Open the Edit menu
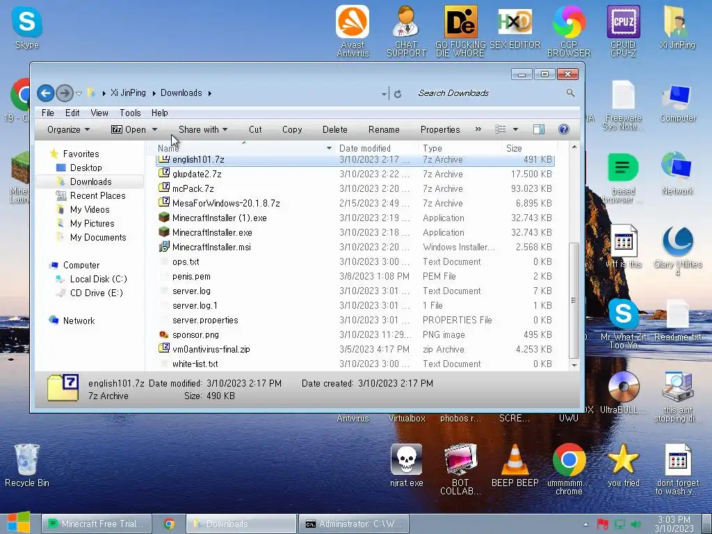The width and height of the screenshot is (712, 534). 72,113
